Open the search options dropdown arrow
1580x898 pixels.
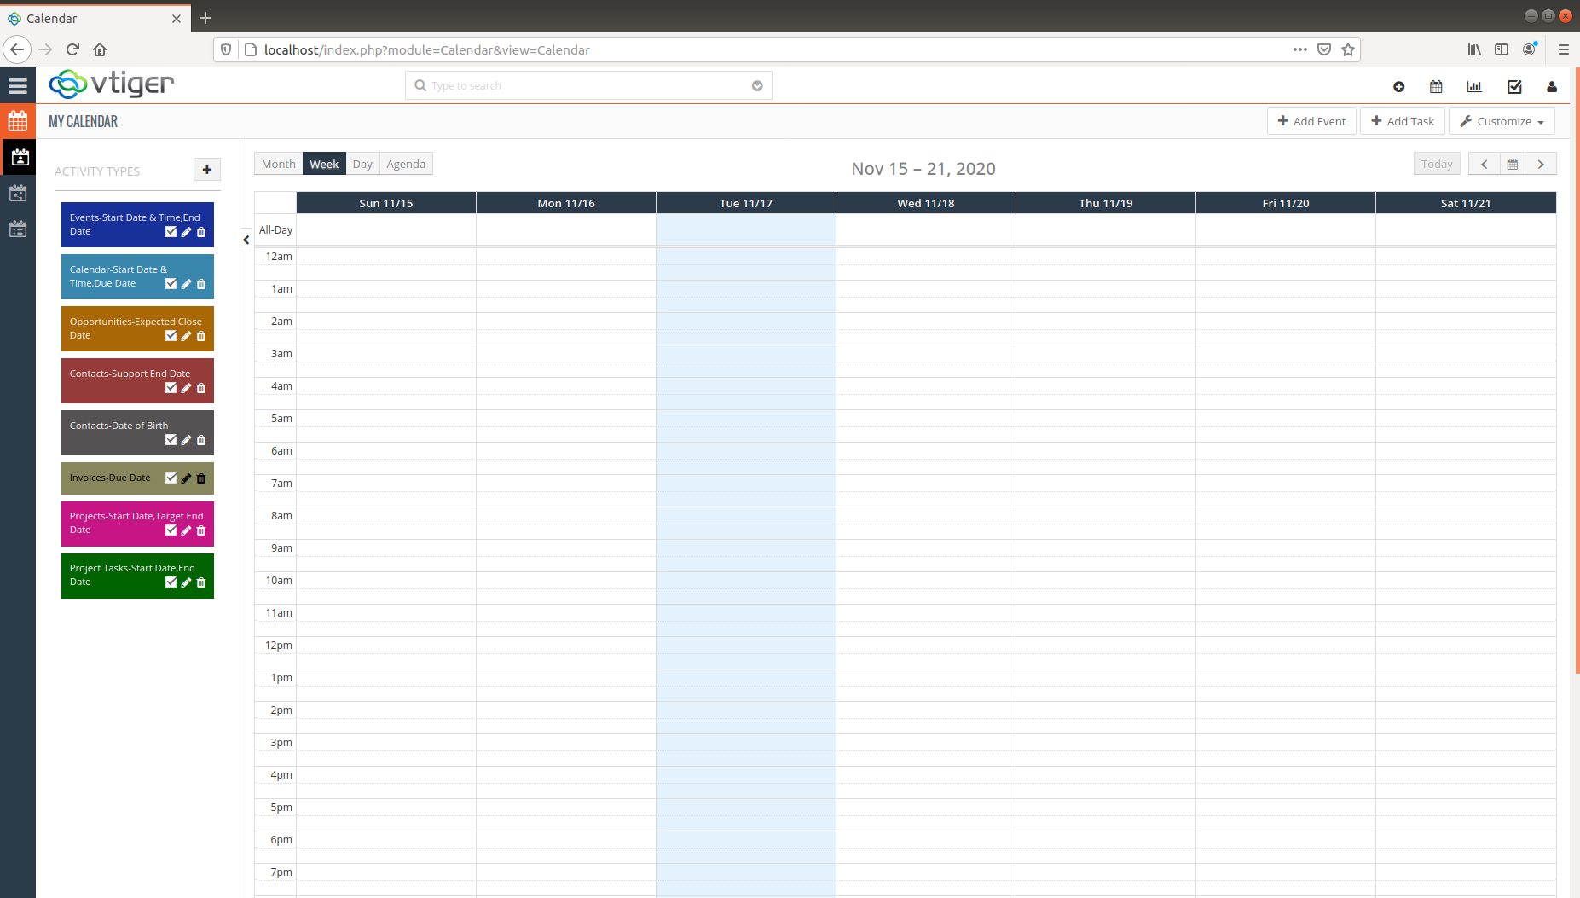click(x=757, y=85)
